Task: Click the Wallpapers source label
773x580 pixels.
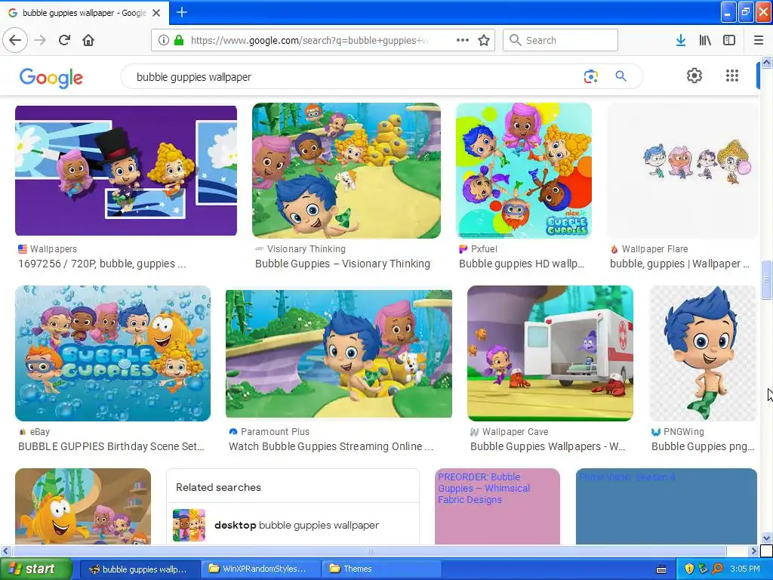Action: (54, 249)
